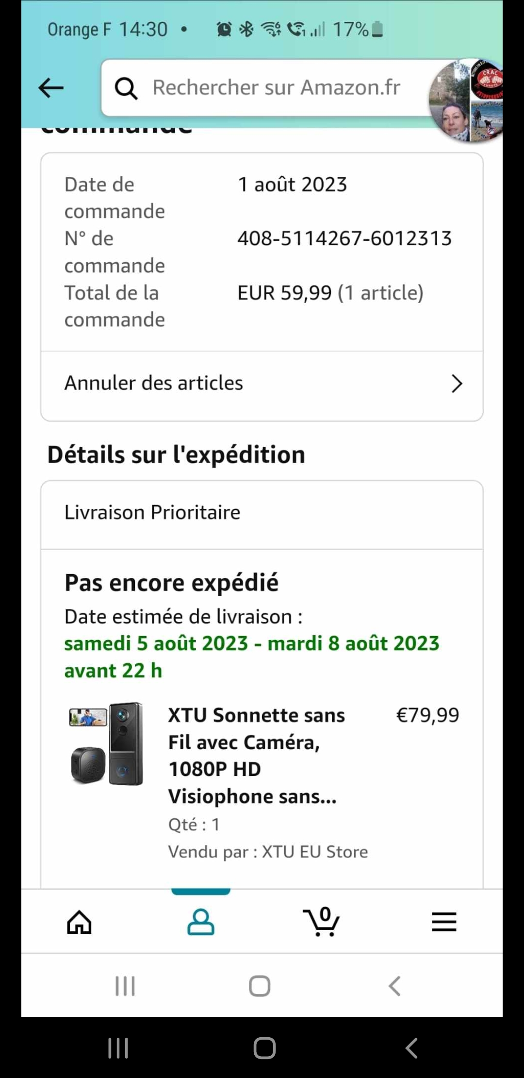Tap inner Android recent apps button
This screenshot has width=524, height=1078.
125,986
